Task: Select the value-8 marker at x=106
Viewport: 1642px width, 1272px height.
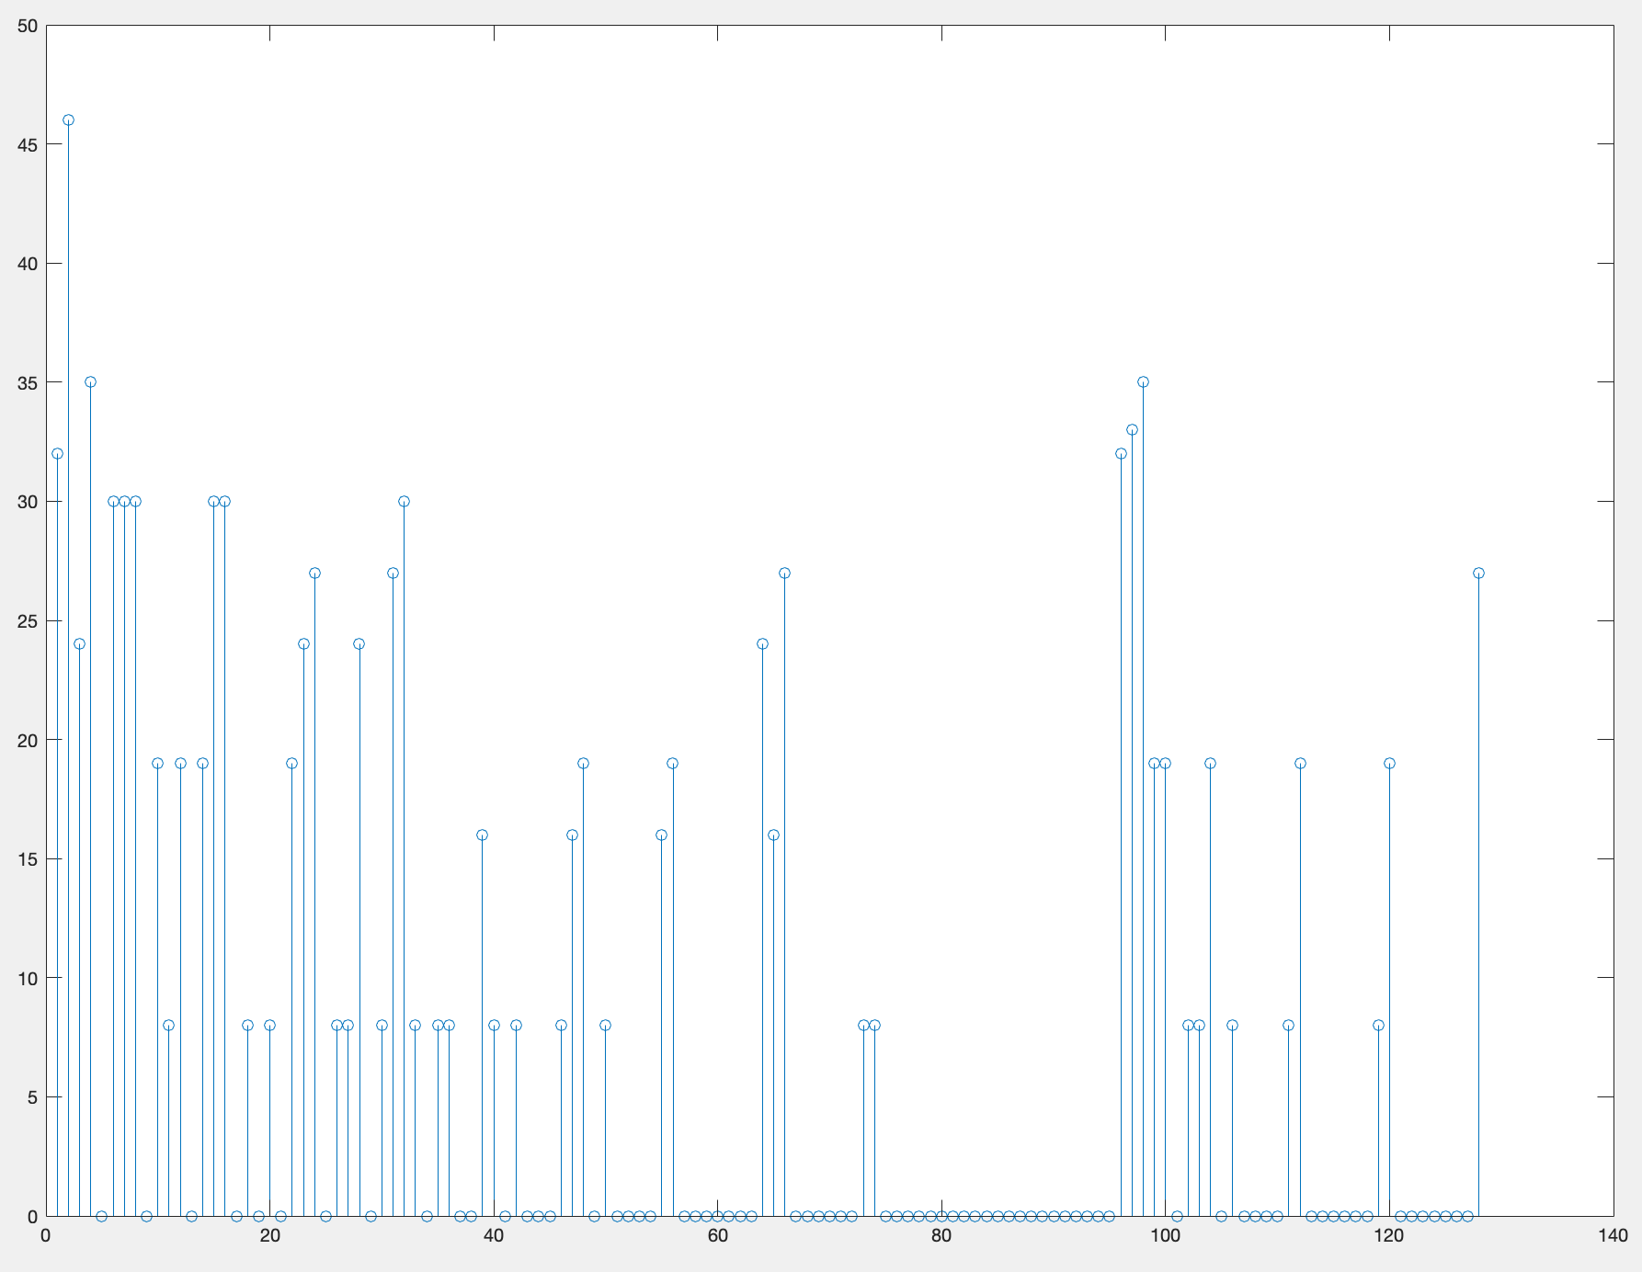Action: (x=1232, y=1026)
